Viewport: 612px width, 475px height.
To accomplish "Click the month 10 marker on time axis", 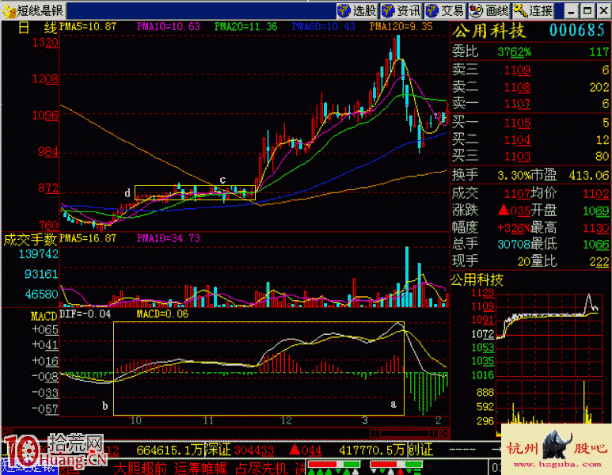I will (x=135, y=420).
